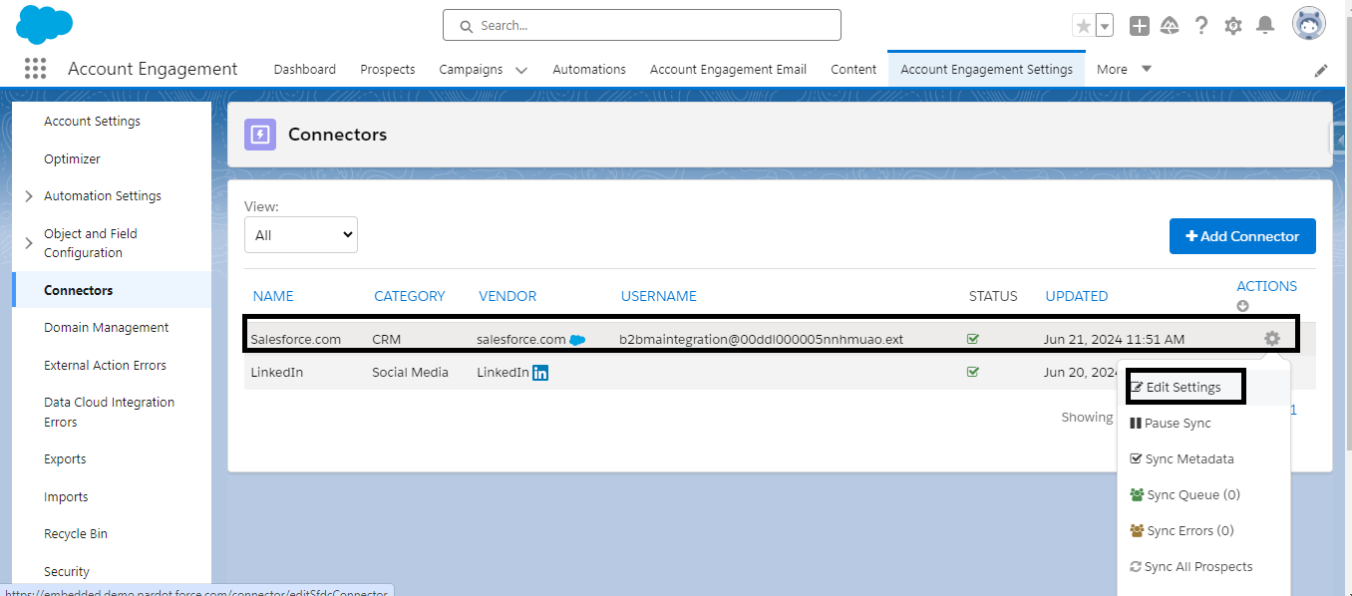Sort connectors by VENDOR column
Viewport: 1352px width, 596px height.
click(507, 296)
